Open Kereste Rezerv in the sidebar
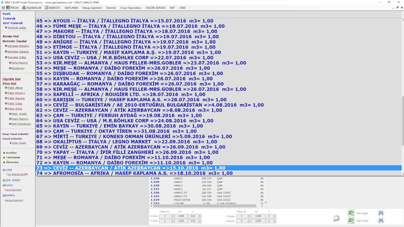The height and width of the screenshot is (227, 404). click(18, 46)
